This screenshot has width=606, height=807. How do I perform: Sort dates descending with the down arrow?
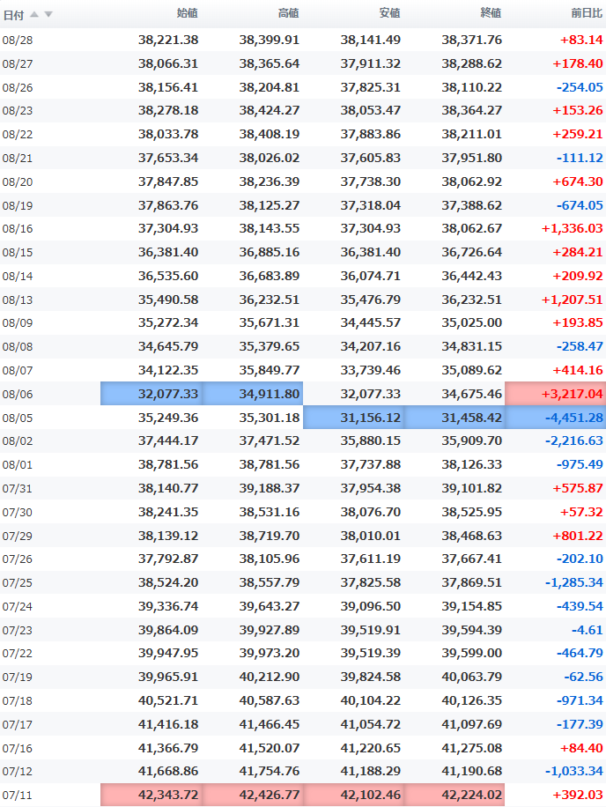(x=48, y=14)
